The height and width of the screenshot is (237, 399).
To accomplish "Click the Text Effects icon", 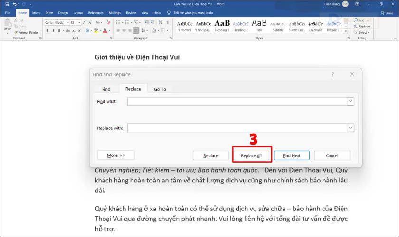I will (87, 30).
